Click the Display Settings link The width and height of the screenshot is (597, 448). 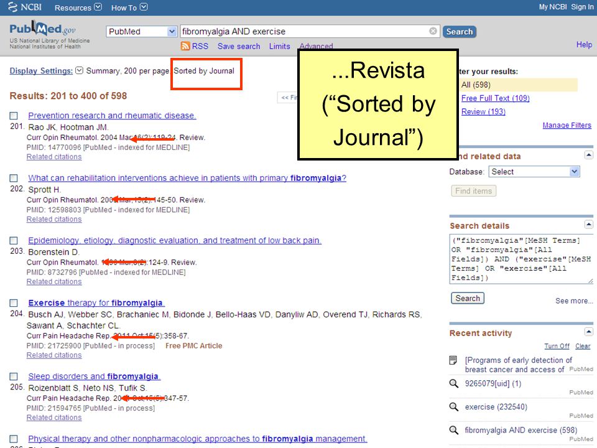(41, 70)
